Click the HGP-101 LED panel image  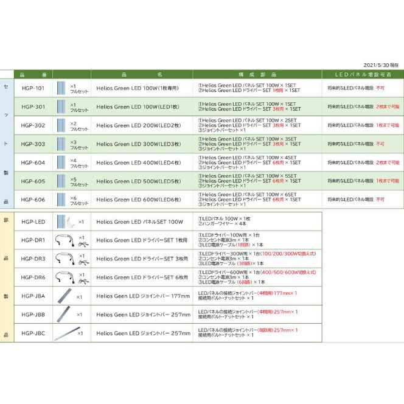[61, 88]
